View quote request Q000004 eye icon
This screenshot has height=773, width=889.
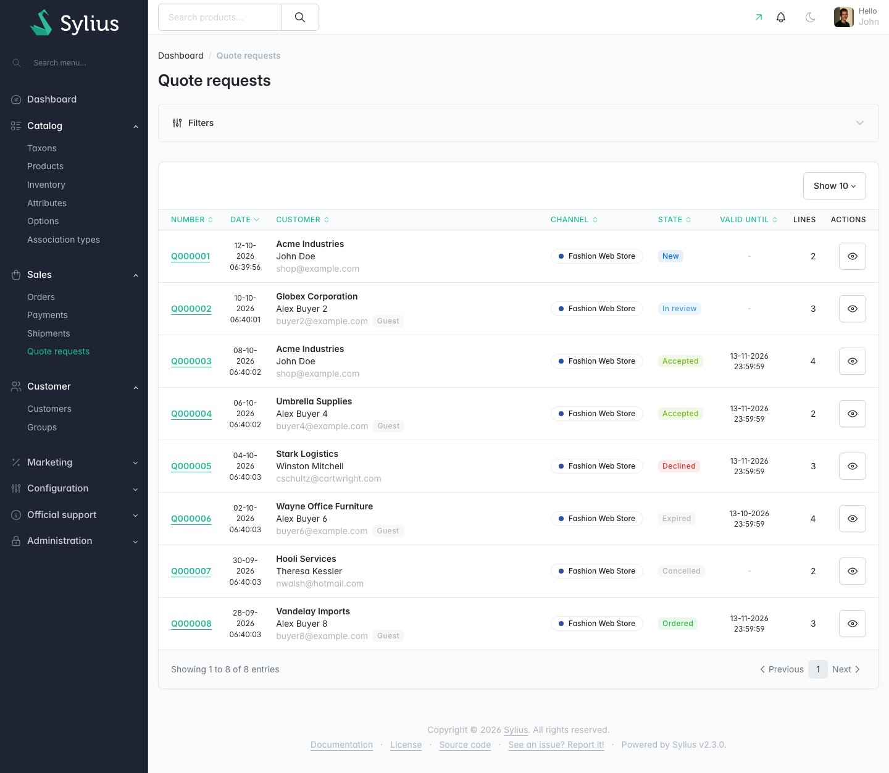pyautogui.click(x=853, y=414)
